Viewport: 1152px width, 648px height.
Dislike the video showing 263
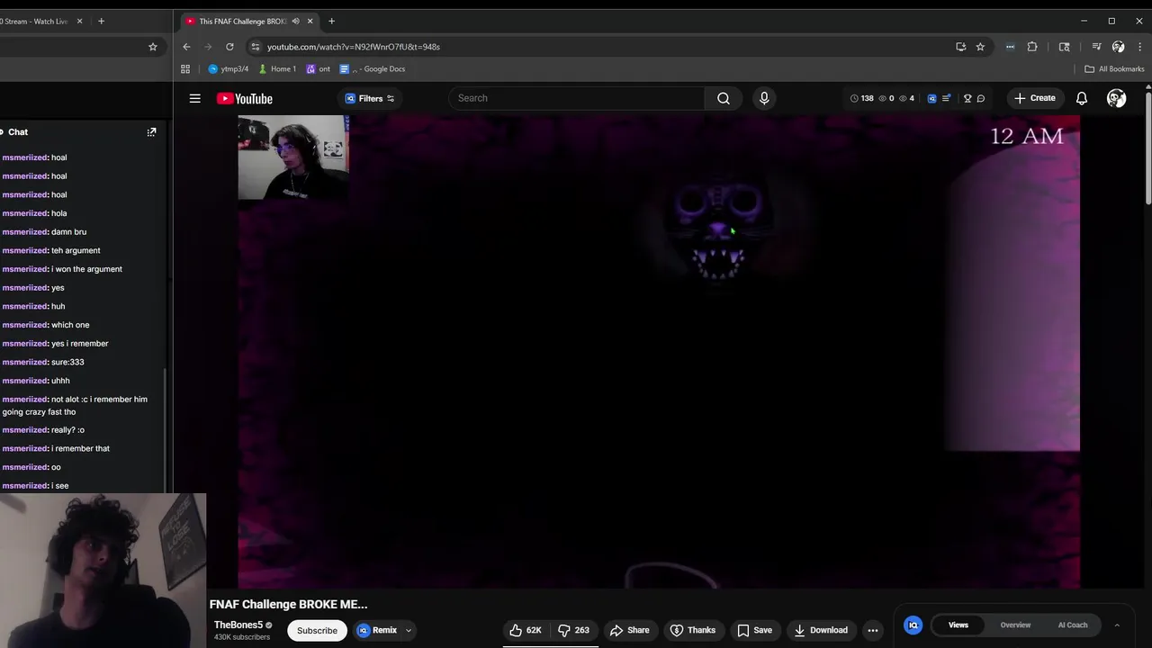pyautogui.click(x=573, y=630)
